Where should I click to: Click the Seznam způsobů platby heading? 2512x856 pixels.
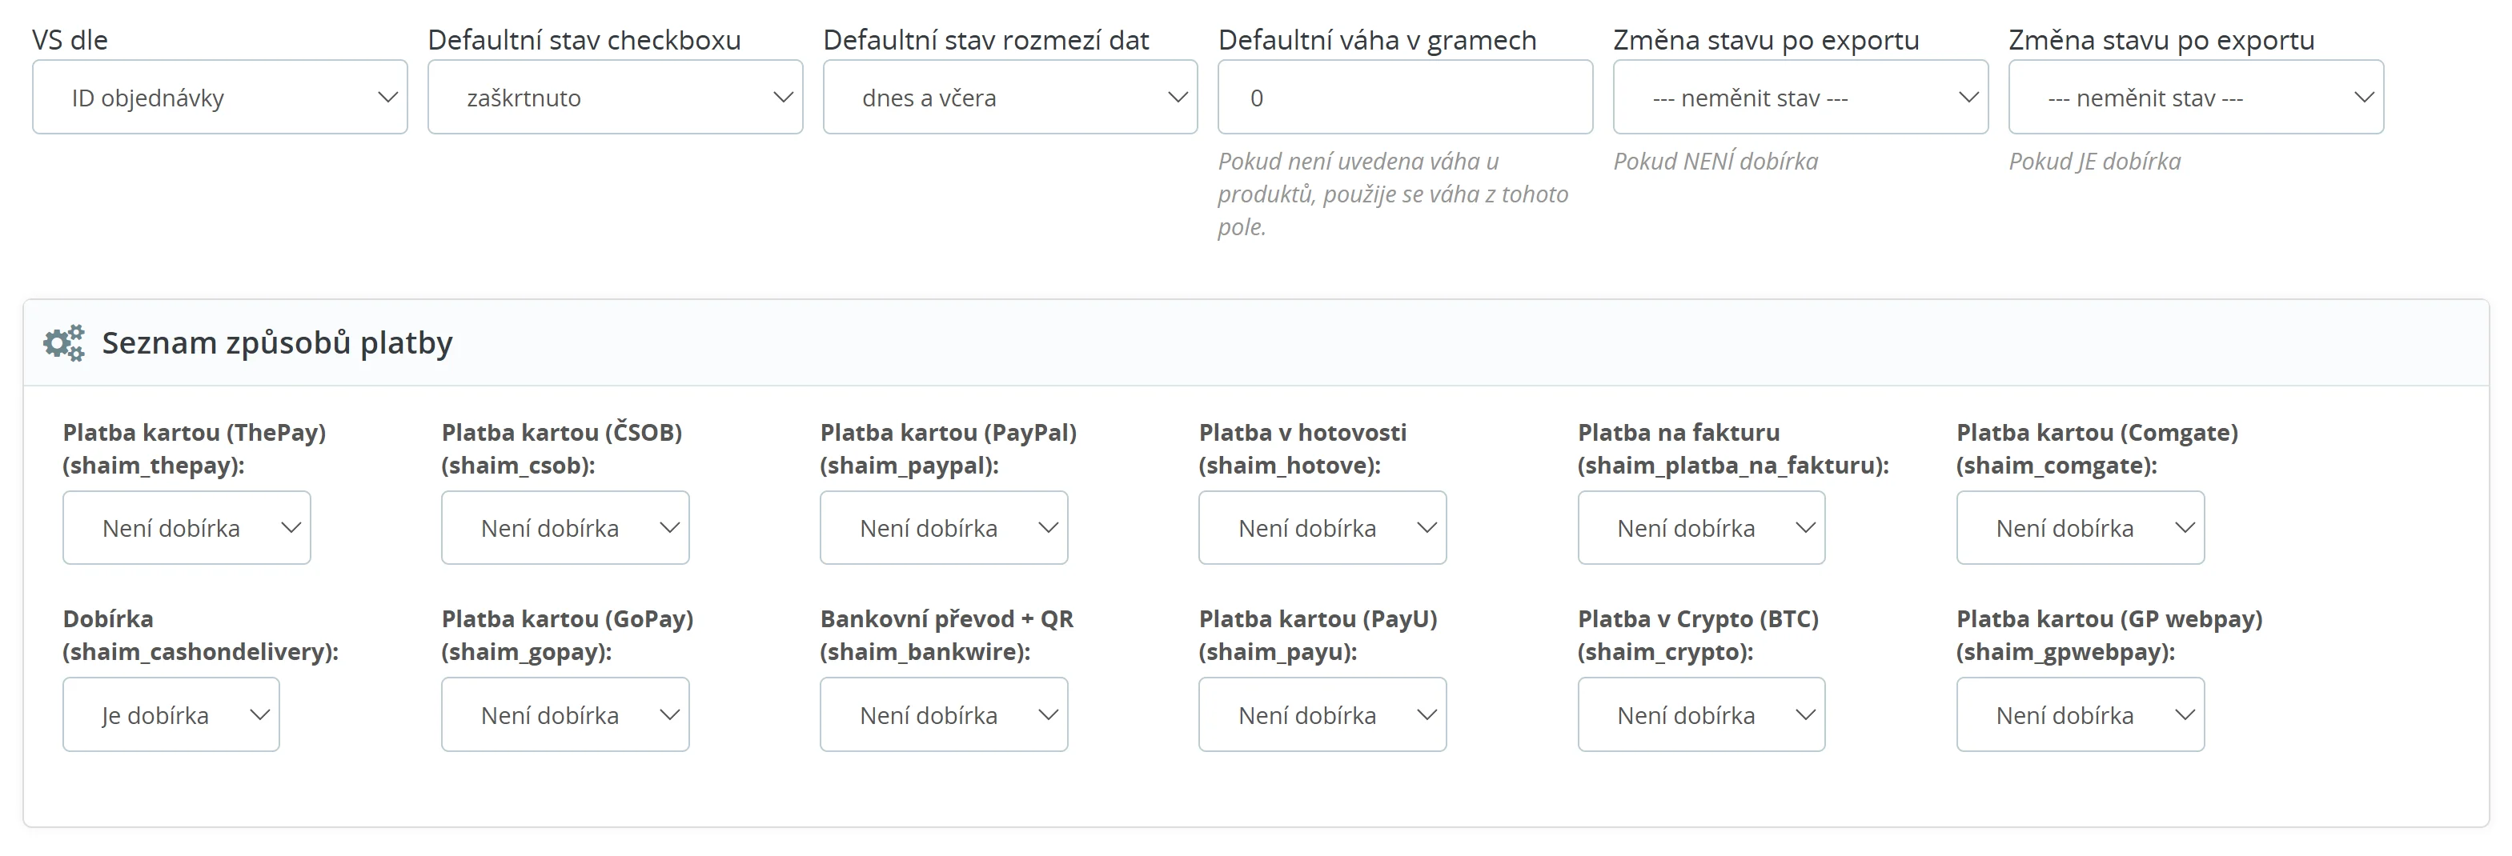[x=277, y=343]
